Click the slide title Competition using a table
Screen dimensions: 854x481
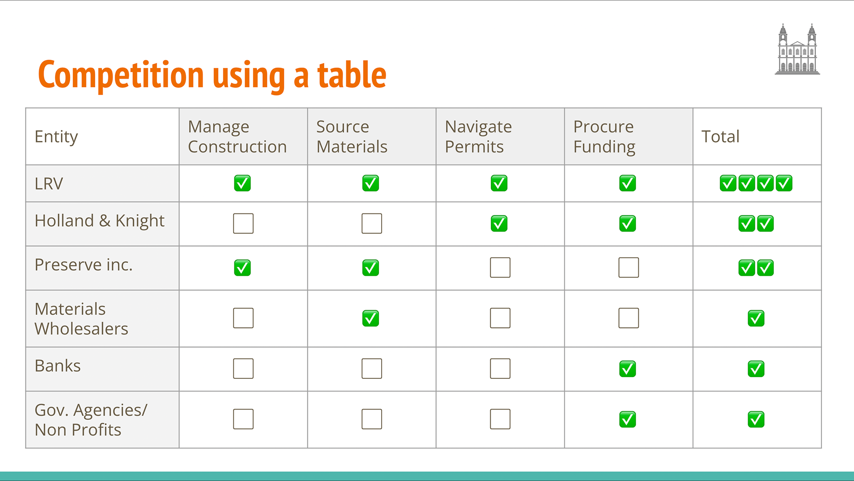[212, 75]
